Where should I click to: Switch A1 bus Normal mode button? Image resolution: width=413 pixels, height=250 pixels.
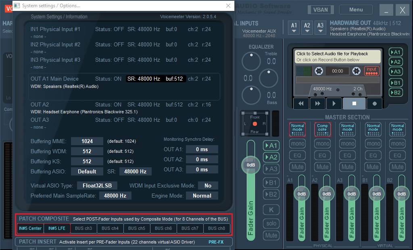[x=297, y=129]
